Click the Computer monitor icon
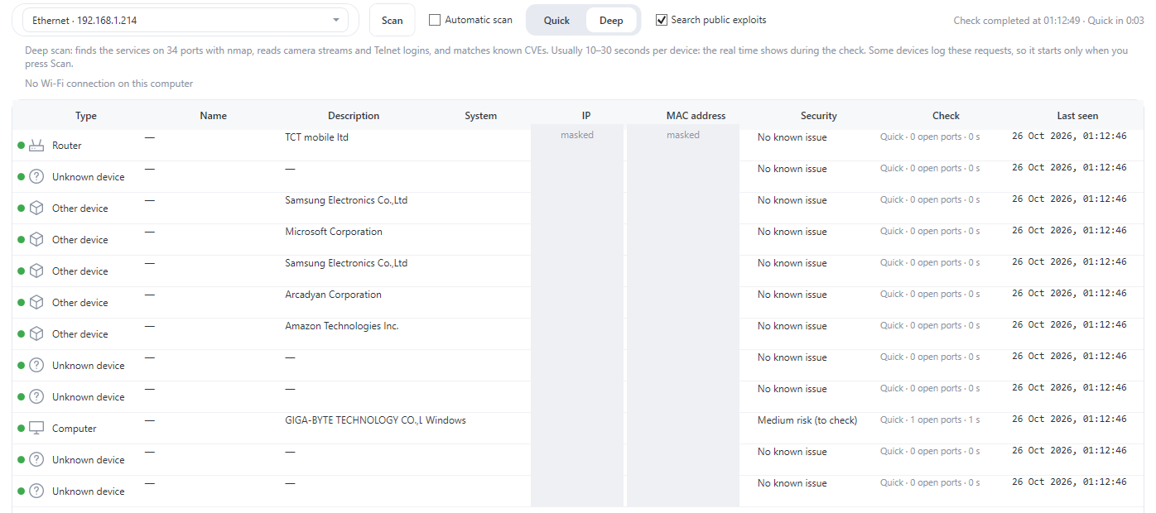The image size is (1156, 513). pyautogui.click(x=36, y=429)
